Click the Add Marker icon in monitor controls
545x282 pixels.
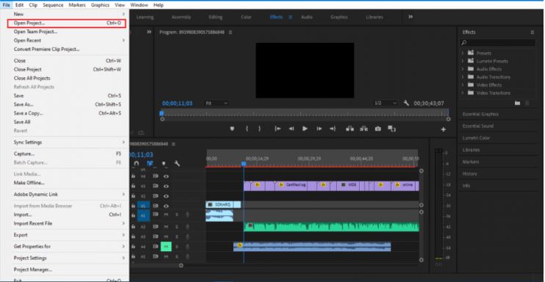point(232,129)
